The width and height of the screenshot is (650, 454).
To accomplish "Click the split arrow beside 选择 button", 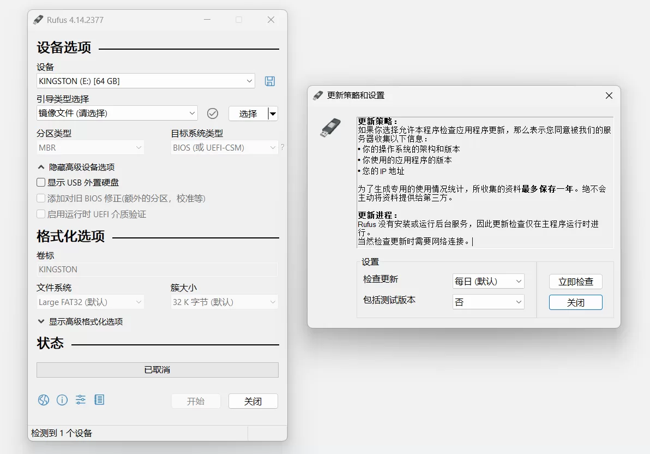I will click(273, 113).
